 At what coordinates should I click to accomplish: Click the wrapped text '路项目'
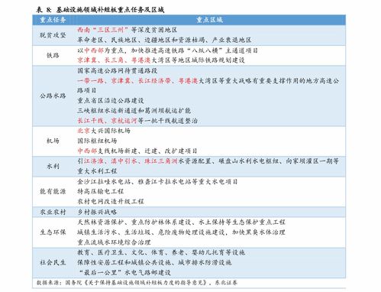(x=87, y=90)
